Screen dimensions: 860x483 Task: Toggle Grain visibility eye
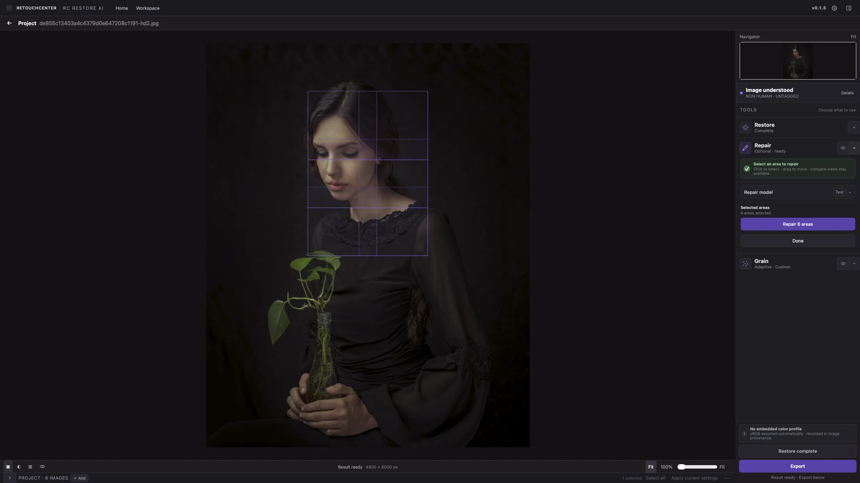[x=843, y=264]
